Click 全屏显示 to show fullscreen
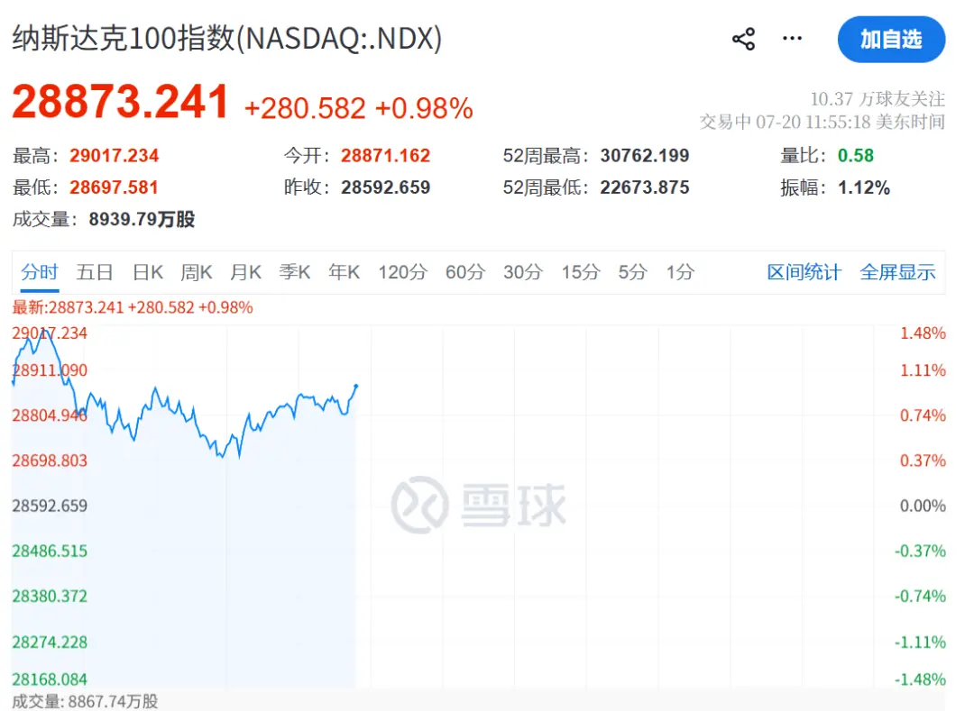 (x=897, y=272)
